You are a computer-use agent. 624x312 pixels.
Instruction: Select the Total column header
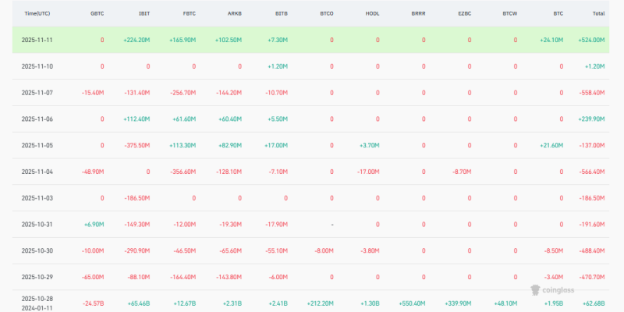(x=598, y=14)
